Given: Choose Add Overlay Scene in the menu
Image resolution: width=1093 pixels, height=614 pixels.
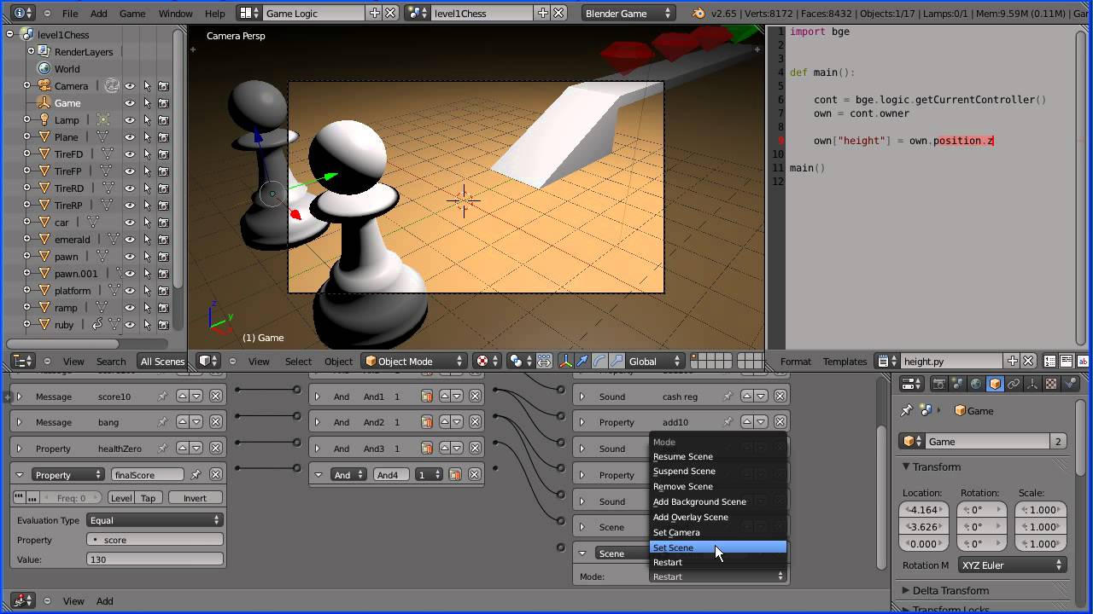Looking at the screenshot, I should click(717, 517).
